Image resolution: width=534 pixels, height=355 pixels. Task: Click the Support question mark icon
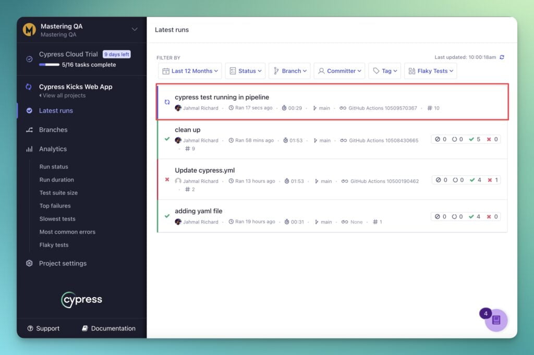click(30, 328)
